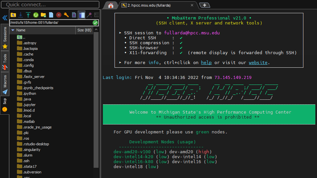This screenshot has height=178, width=317.
Task: Click the remote path input field
Action: 51,23
